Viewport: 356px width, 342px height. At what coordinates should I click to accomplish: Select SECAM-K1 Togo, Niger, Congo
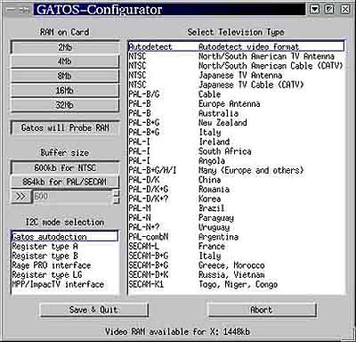(x=237, y=284)
